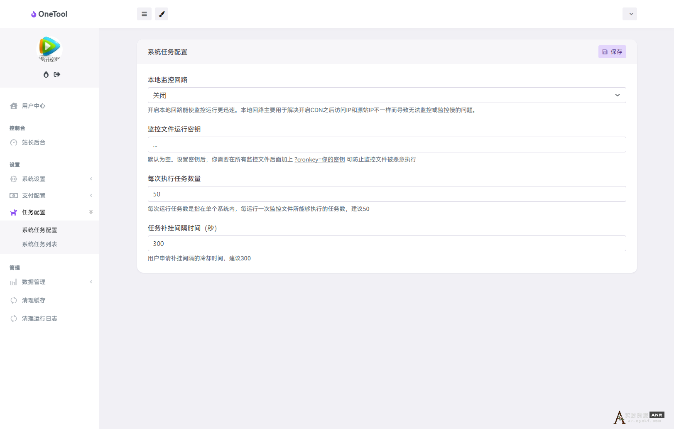674x429 pixels.
Task: Click the droplet icon under avatar
Action: point(46,74)
